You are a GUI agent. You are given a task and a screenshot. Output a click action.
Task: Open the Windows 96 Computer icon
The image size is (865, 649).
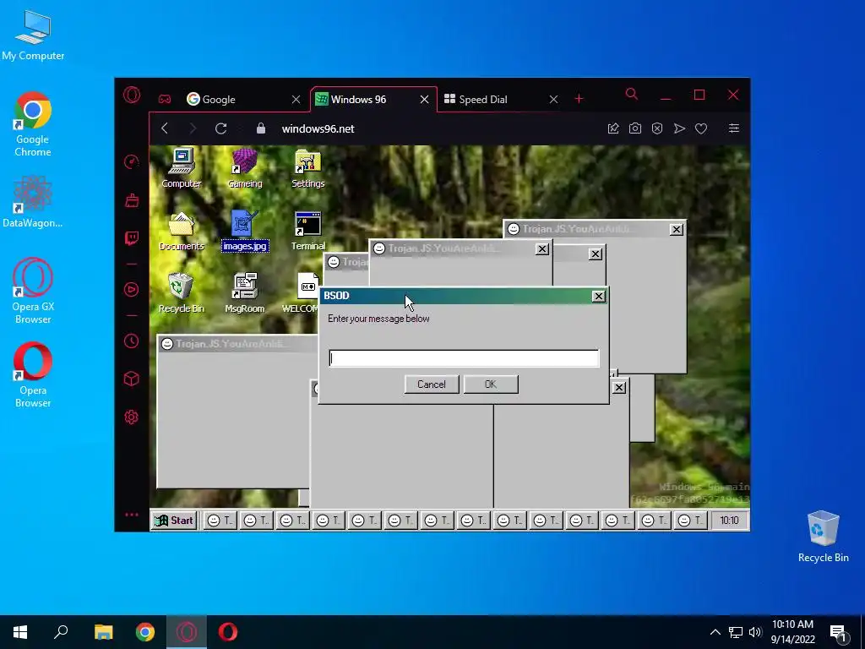(181, 168)
